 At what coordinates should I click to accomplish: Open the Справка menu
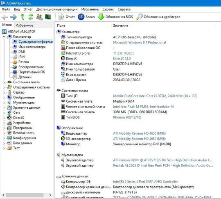pos(124,9)
